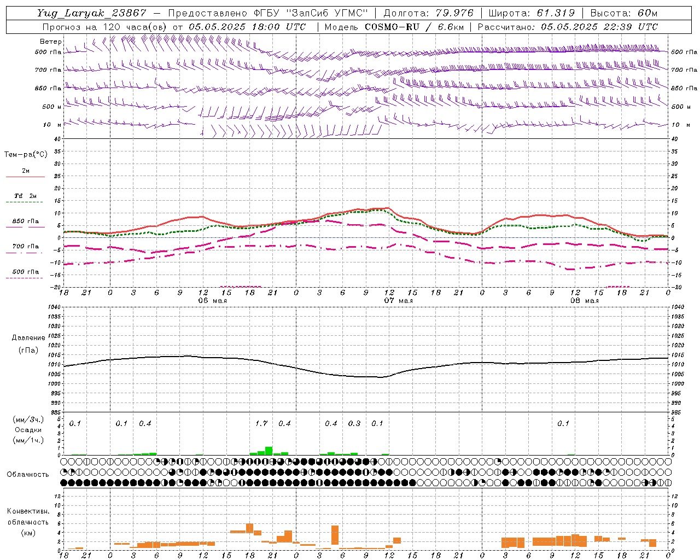Click the legend line sample under 2м label
The height and width of the screenshot is (560, 700).
pyautogui.click(x=25, y=177)
